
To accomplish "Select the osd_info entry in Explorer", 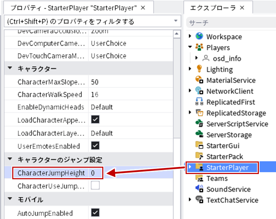I will pos(227,59).
